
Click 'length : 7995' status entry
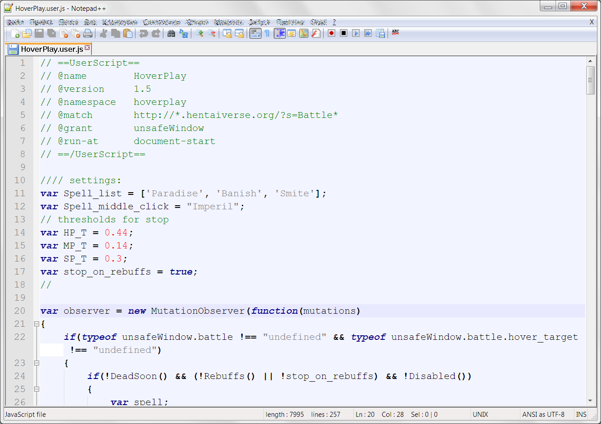[x=285, y=415]
